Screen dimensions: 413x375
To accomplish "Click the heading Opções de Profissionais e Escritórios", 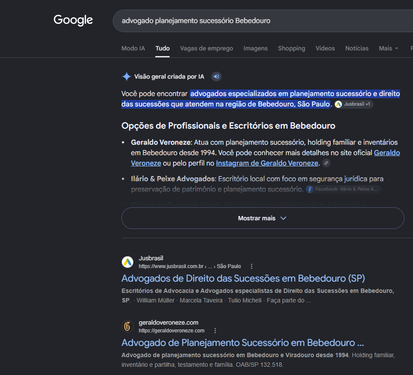I will click(228, 126).
